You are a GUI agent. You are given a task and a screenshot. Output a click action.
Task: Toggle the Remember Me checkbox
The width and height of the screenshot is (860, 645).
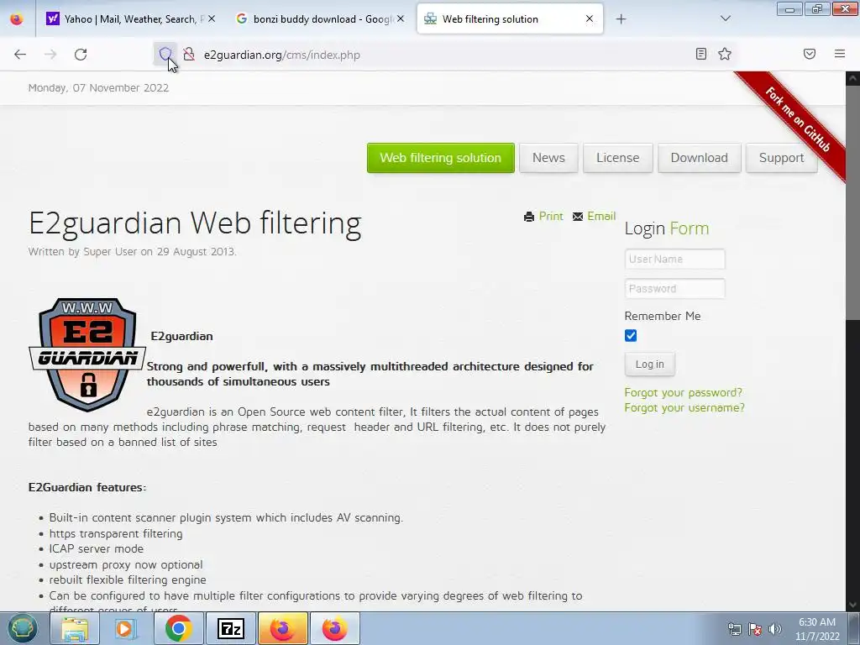click(x=631, y=336)
